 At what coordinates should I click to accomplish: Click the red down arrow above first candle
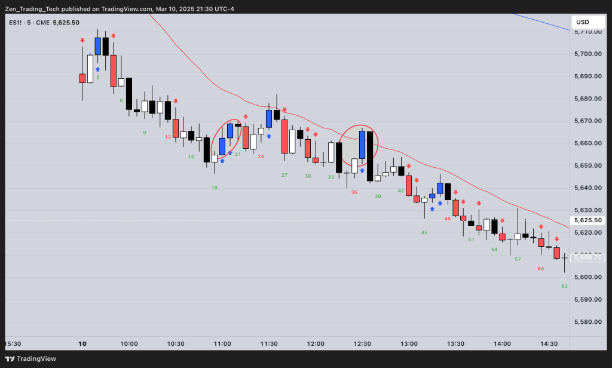[x=82, y=41]
